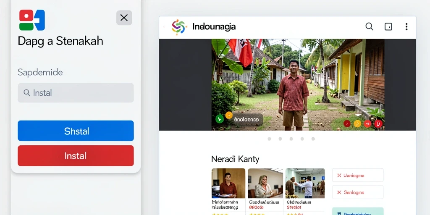Click the orange circle icon beside Anolonne label
Image resolution: width=430 pixels, height=215 pixels.
click(229, 115)
